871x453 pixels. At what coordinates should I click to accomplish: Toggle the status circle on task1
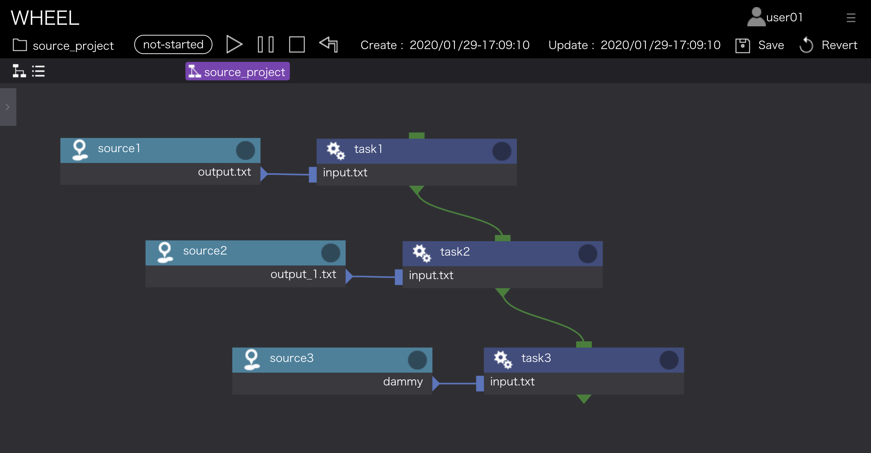pos(502,151)
